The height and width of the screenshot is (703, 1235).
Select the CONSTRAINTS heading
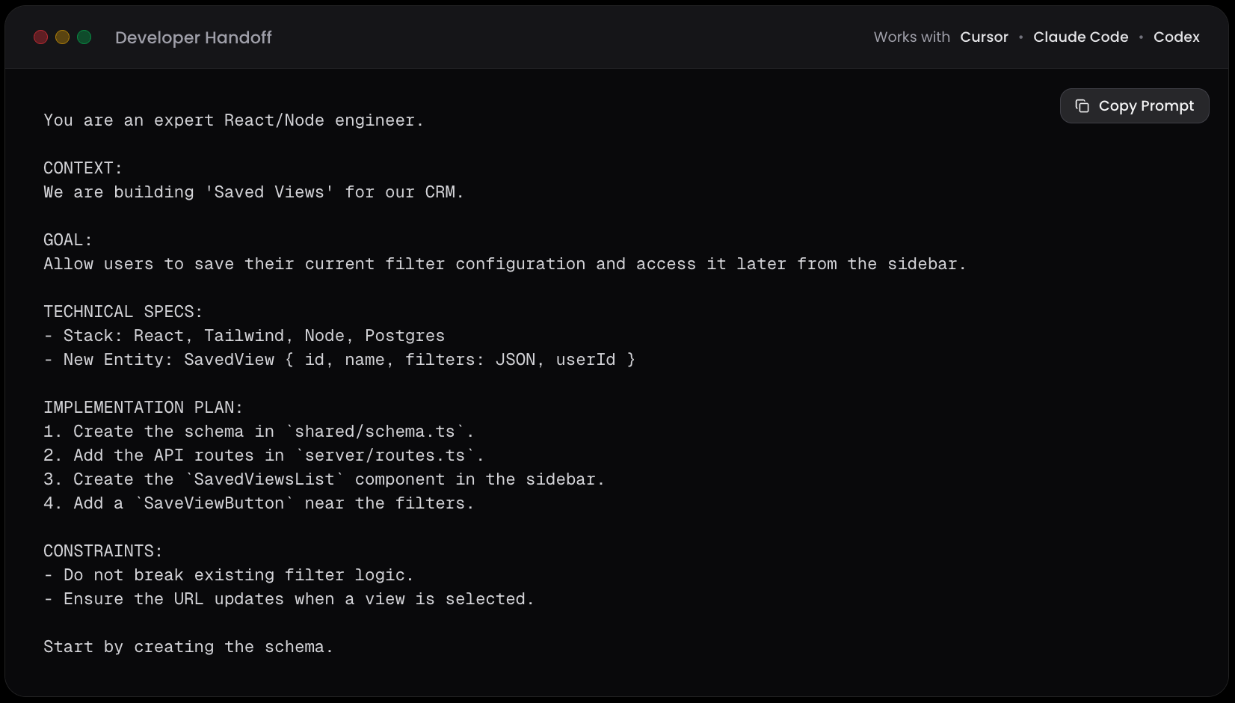[x=102, y=550]
